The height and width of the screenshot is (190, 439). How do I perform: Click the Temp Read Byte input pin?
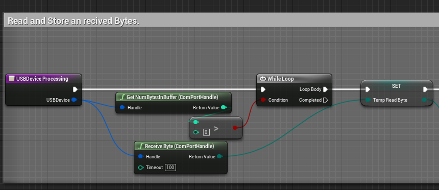[368, 100]
